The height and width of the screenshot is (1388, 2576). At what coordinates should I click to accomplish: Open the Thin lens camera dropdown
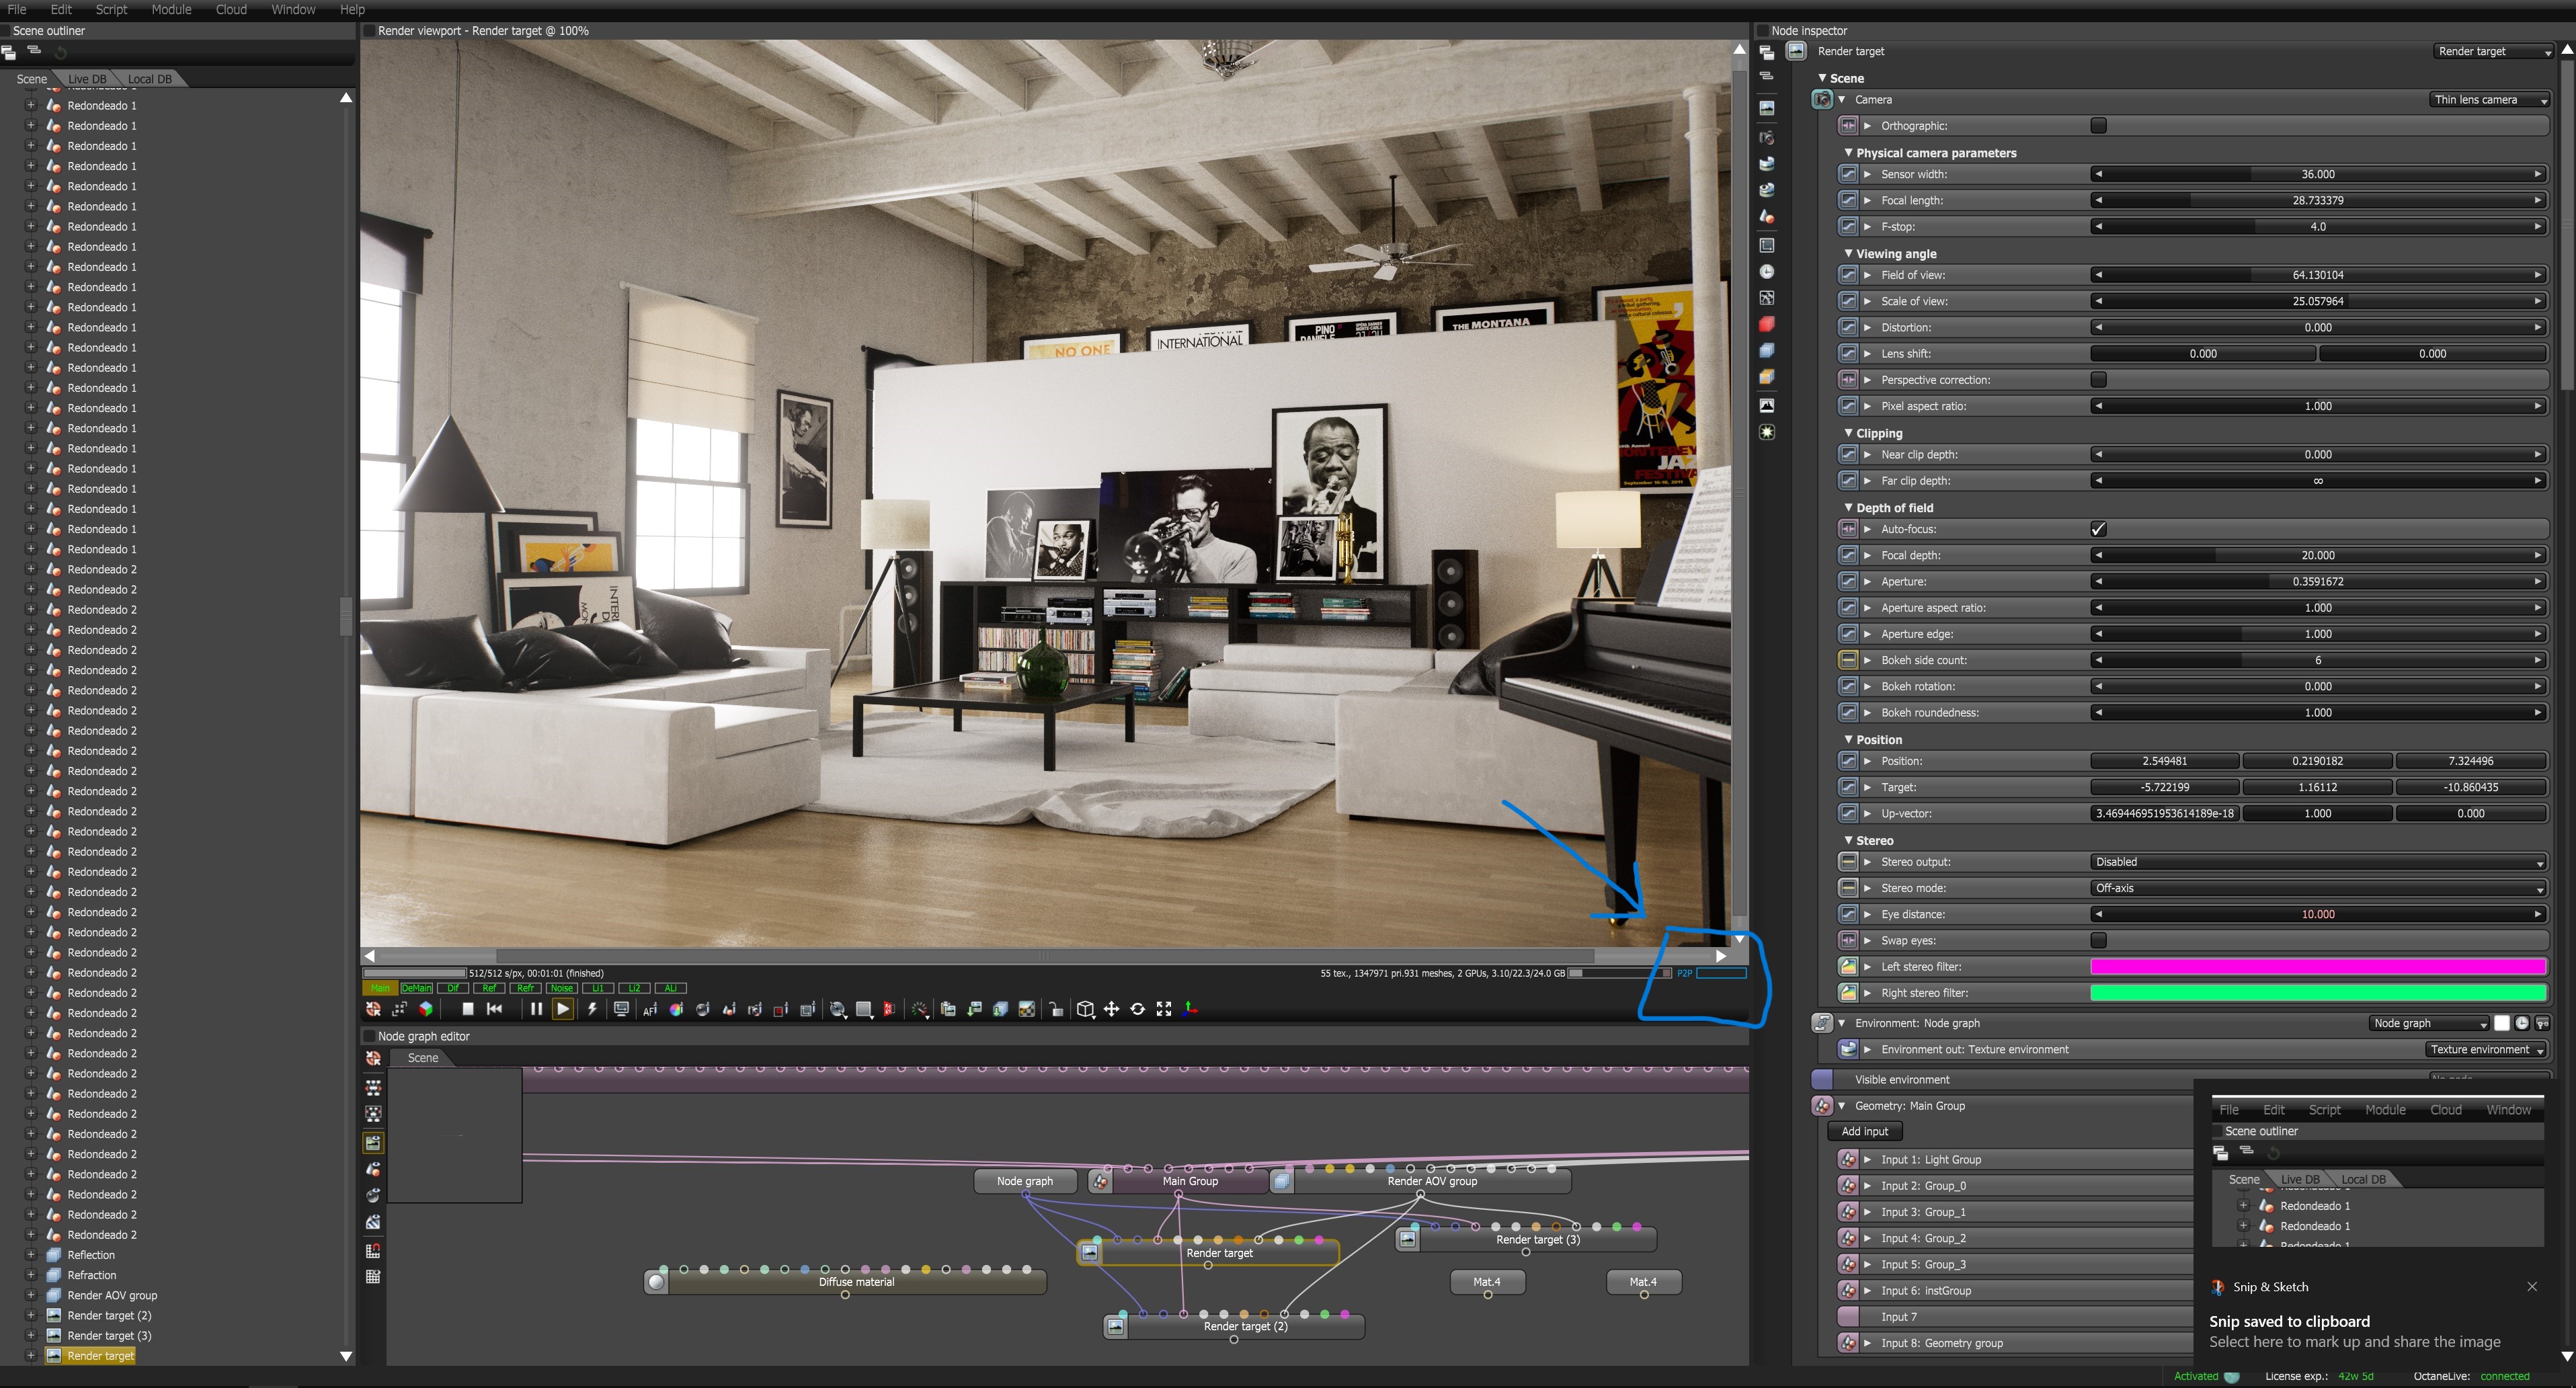(x=2488, y=99)
